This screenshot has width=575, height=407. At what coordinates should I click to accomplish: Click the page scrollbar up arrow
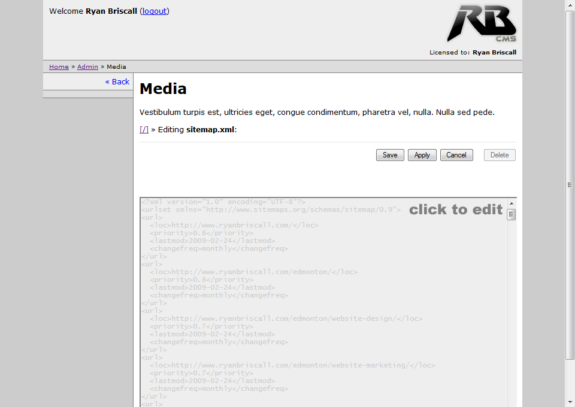pyautogui.click(x=570, y=5)
